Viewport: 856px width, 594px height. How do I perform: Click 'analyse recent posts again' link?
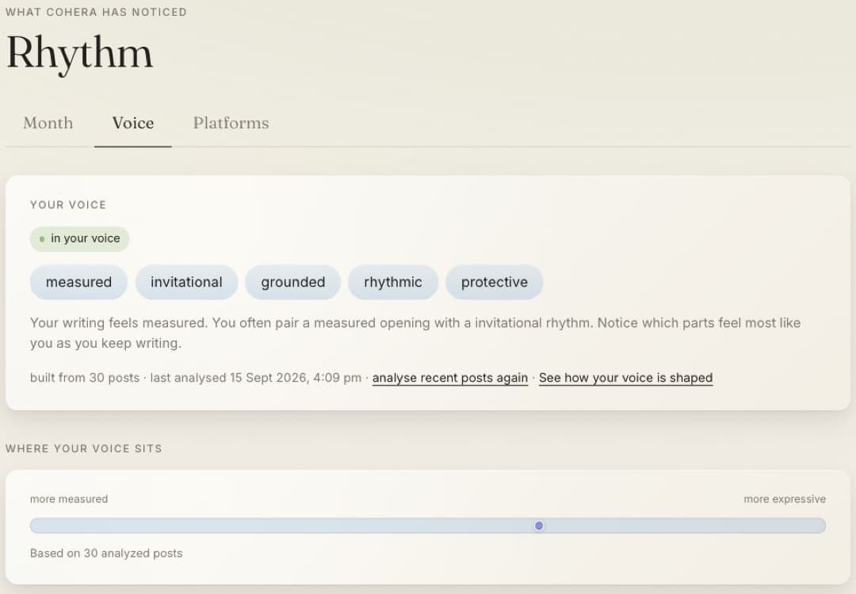coord(450,378)
